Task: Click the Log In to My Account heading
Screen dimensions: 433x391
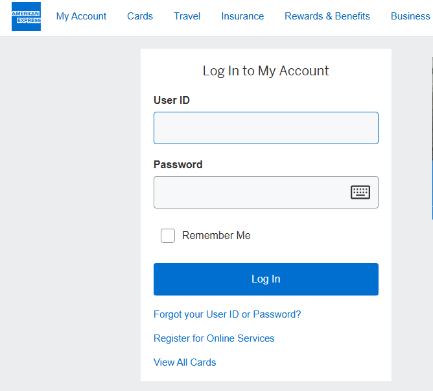Action: point(266,71)
